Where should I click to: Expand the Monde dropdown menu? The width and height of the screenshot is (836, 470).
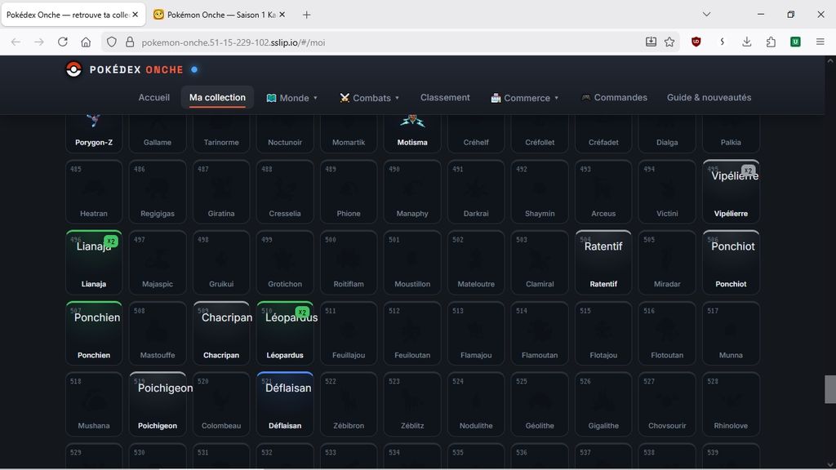pos(292,98)
